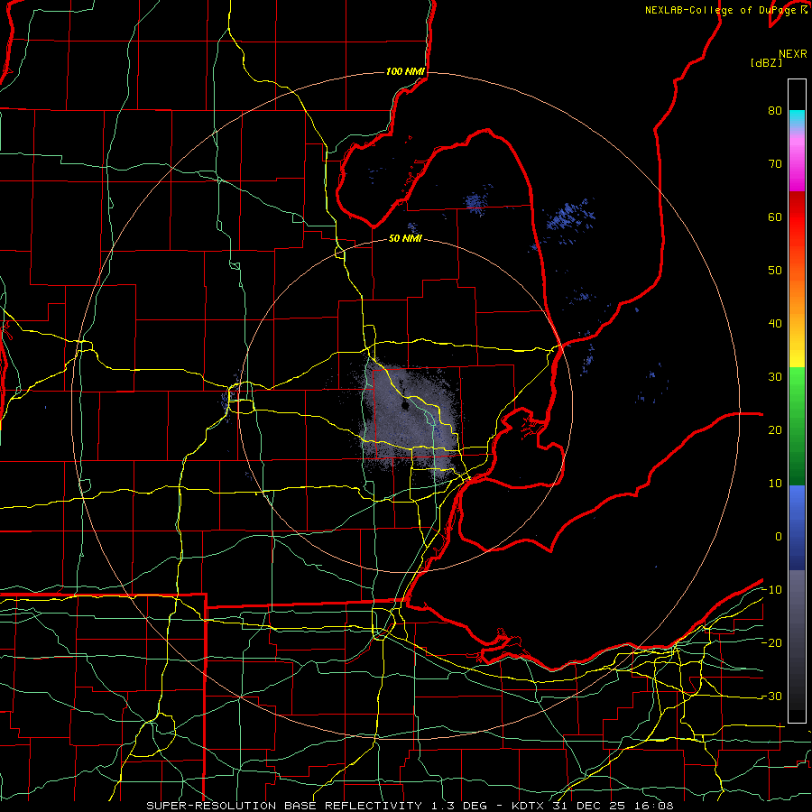This screenshot has width=812, height=812.
Task: Pick the green segment of the color bar
Action: tap(797, 426)
